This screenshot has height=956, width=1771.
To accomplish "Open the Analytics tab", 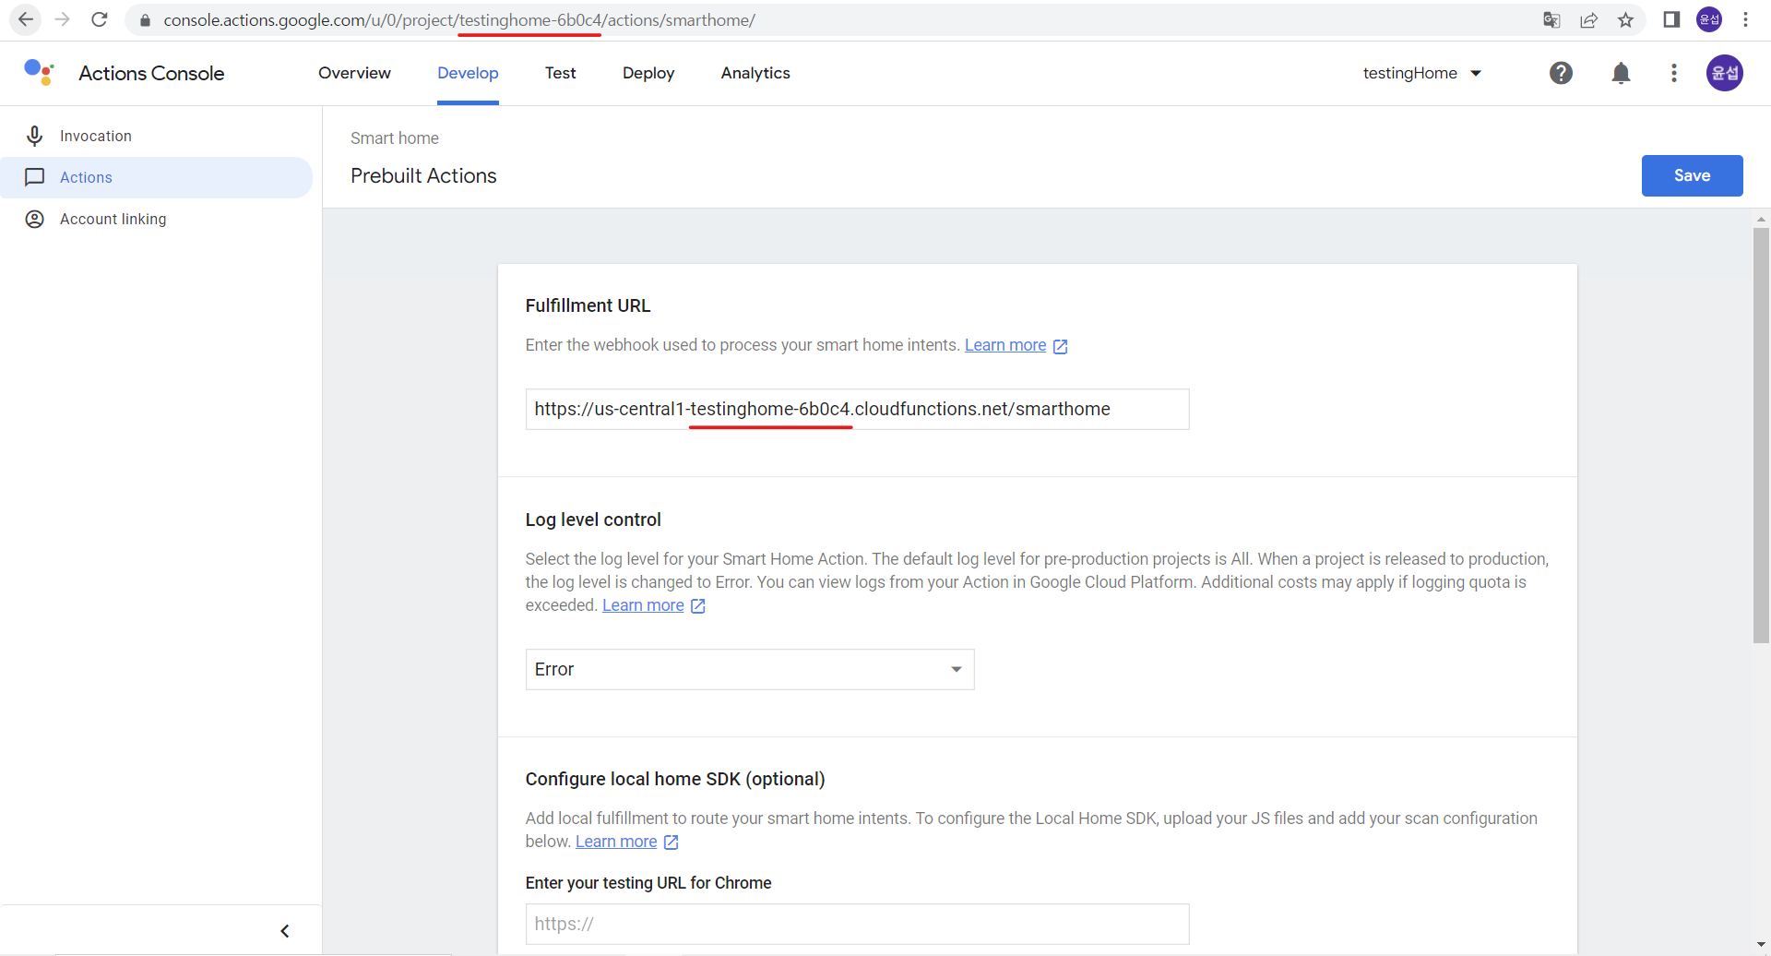I will [755, 73].
